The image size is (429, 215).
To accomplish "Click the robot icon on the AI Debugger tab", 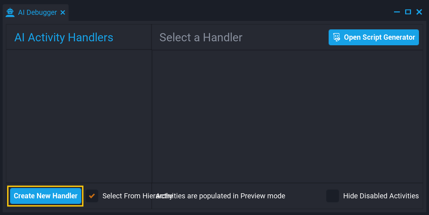I will click(x=10, y=12).
